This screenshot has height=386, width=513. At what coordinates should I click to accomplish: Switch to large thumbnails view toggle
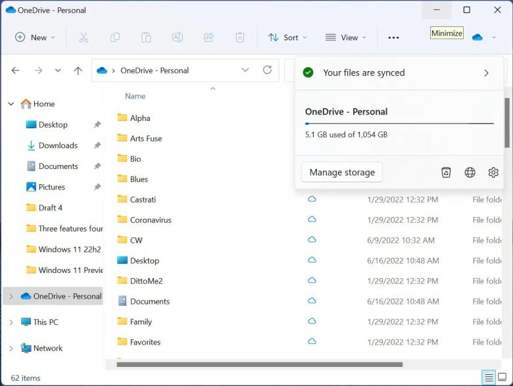pyautogui.click(x=502, y=377)
